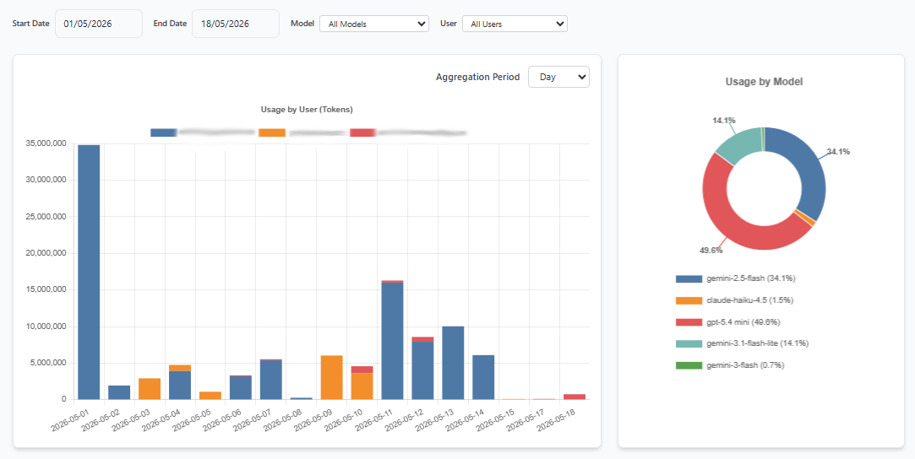
Task: Select the blue bar for 2026-05-11
Action: pyautogui.click(x=392, y=341)
